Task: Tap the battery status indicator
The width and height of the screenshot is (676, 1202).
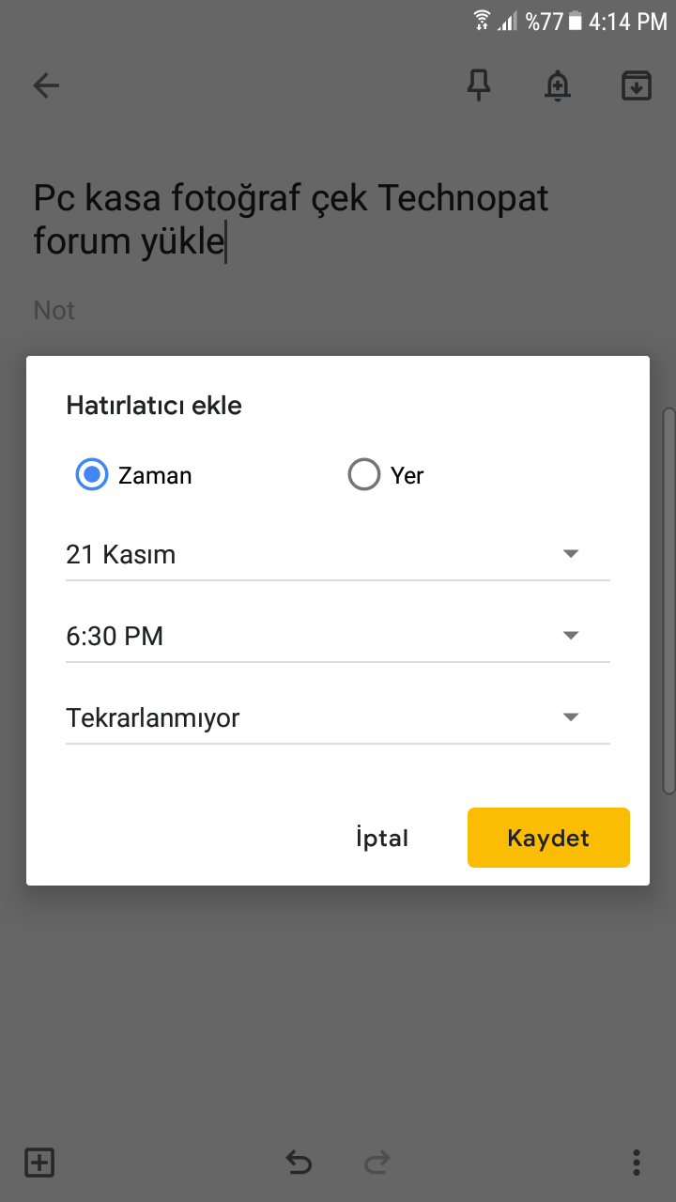Action: 576,21
